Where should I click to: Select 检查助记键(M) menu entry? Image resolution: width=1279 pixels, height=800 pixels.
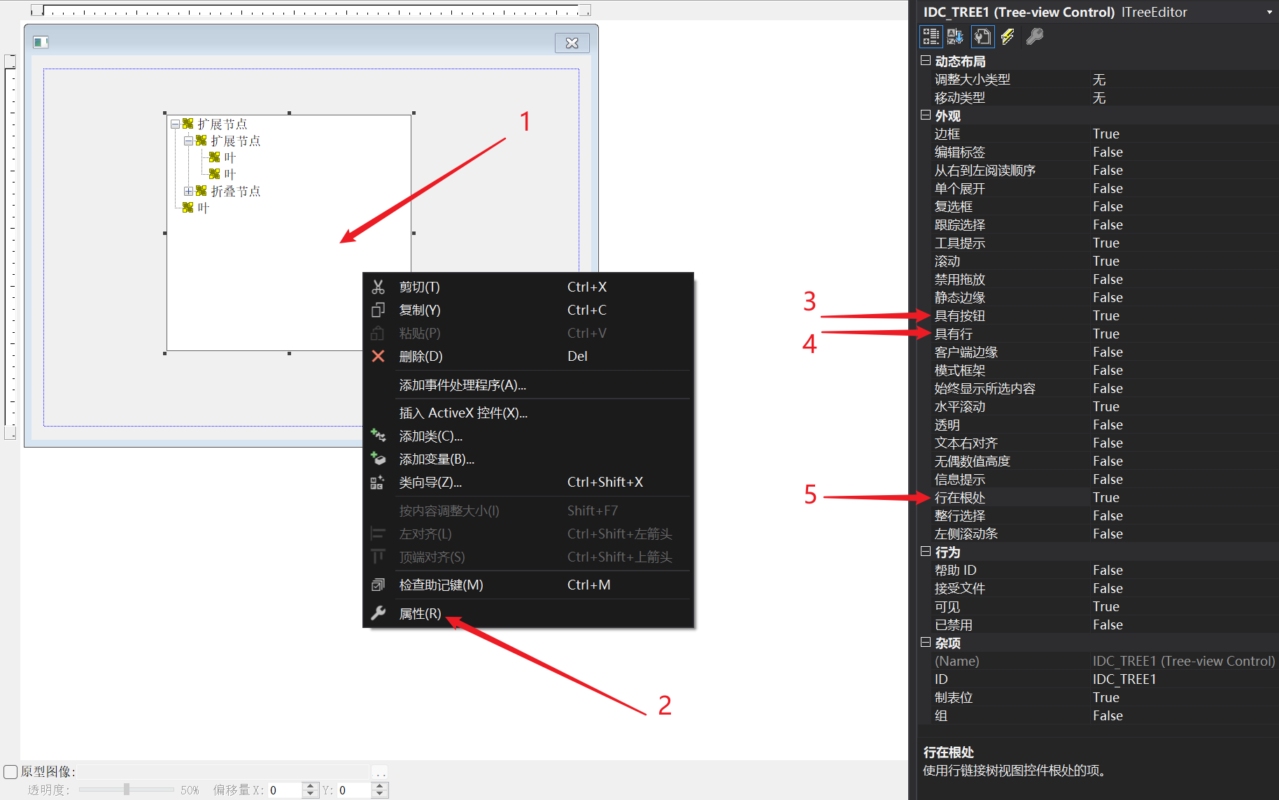[528, 585]
